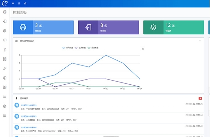This screenshot has height=137, width=210.
Task: Open the purple 8 条 outbound card
Action: pos(108,27)
